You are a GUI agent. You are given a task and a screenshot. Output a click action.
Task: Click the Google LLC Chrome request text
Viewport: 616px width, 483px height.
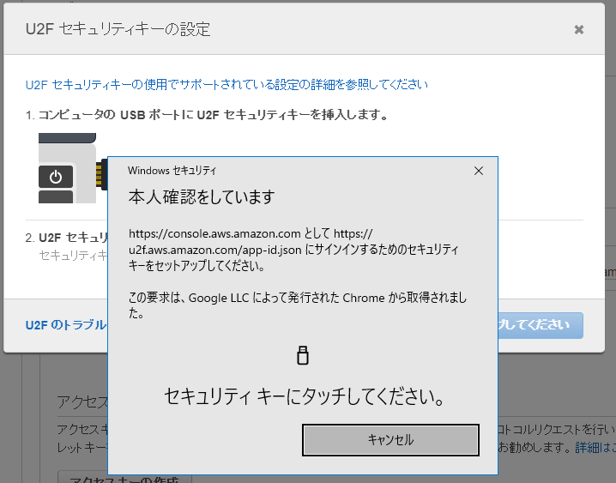tap(298, 305)
